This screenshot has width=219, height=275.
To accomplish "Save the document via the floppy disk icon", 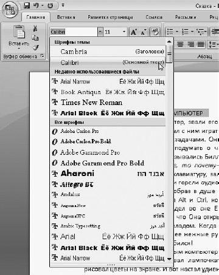I will tap(27, 5).
